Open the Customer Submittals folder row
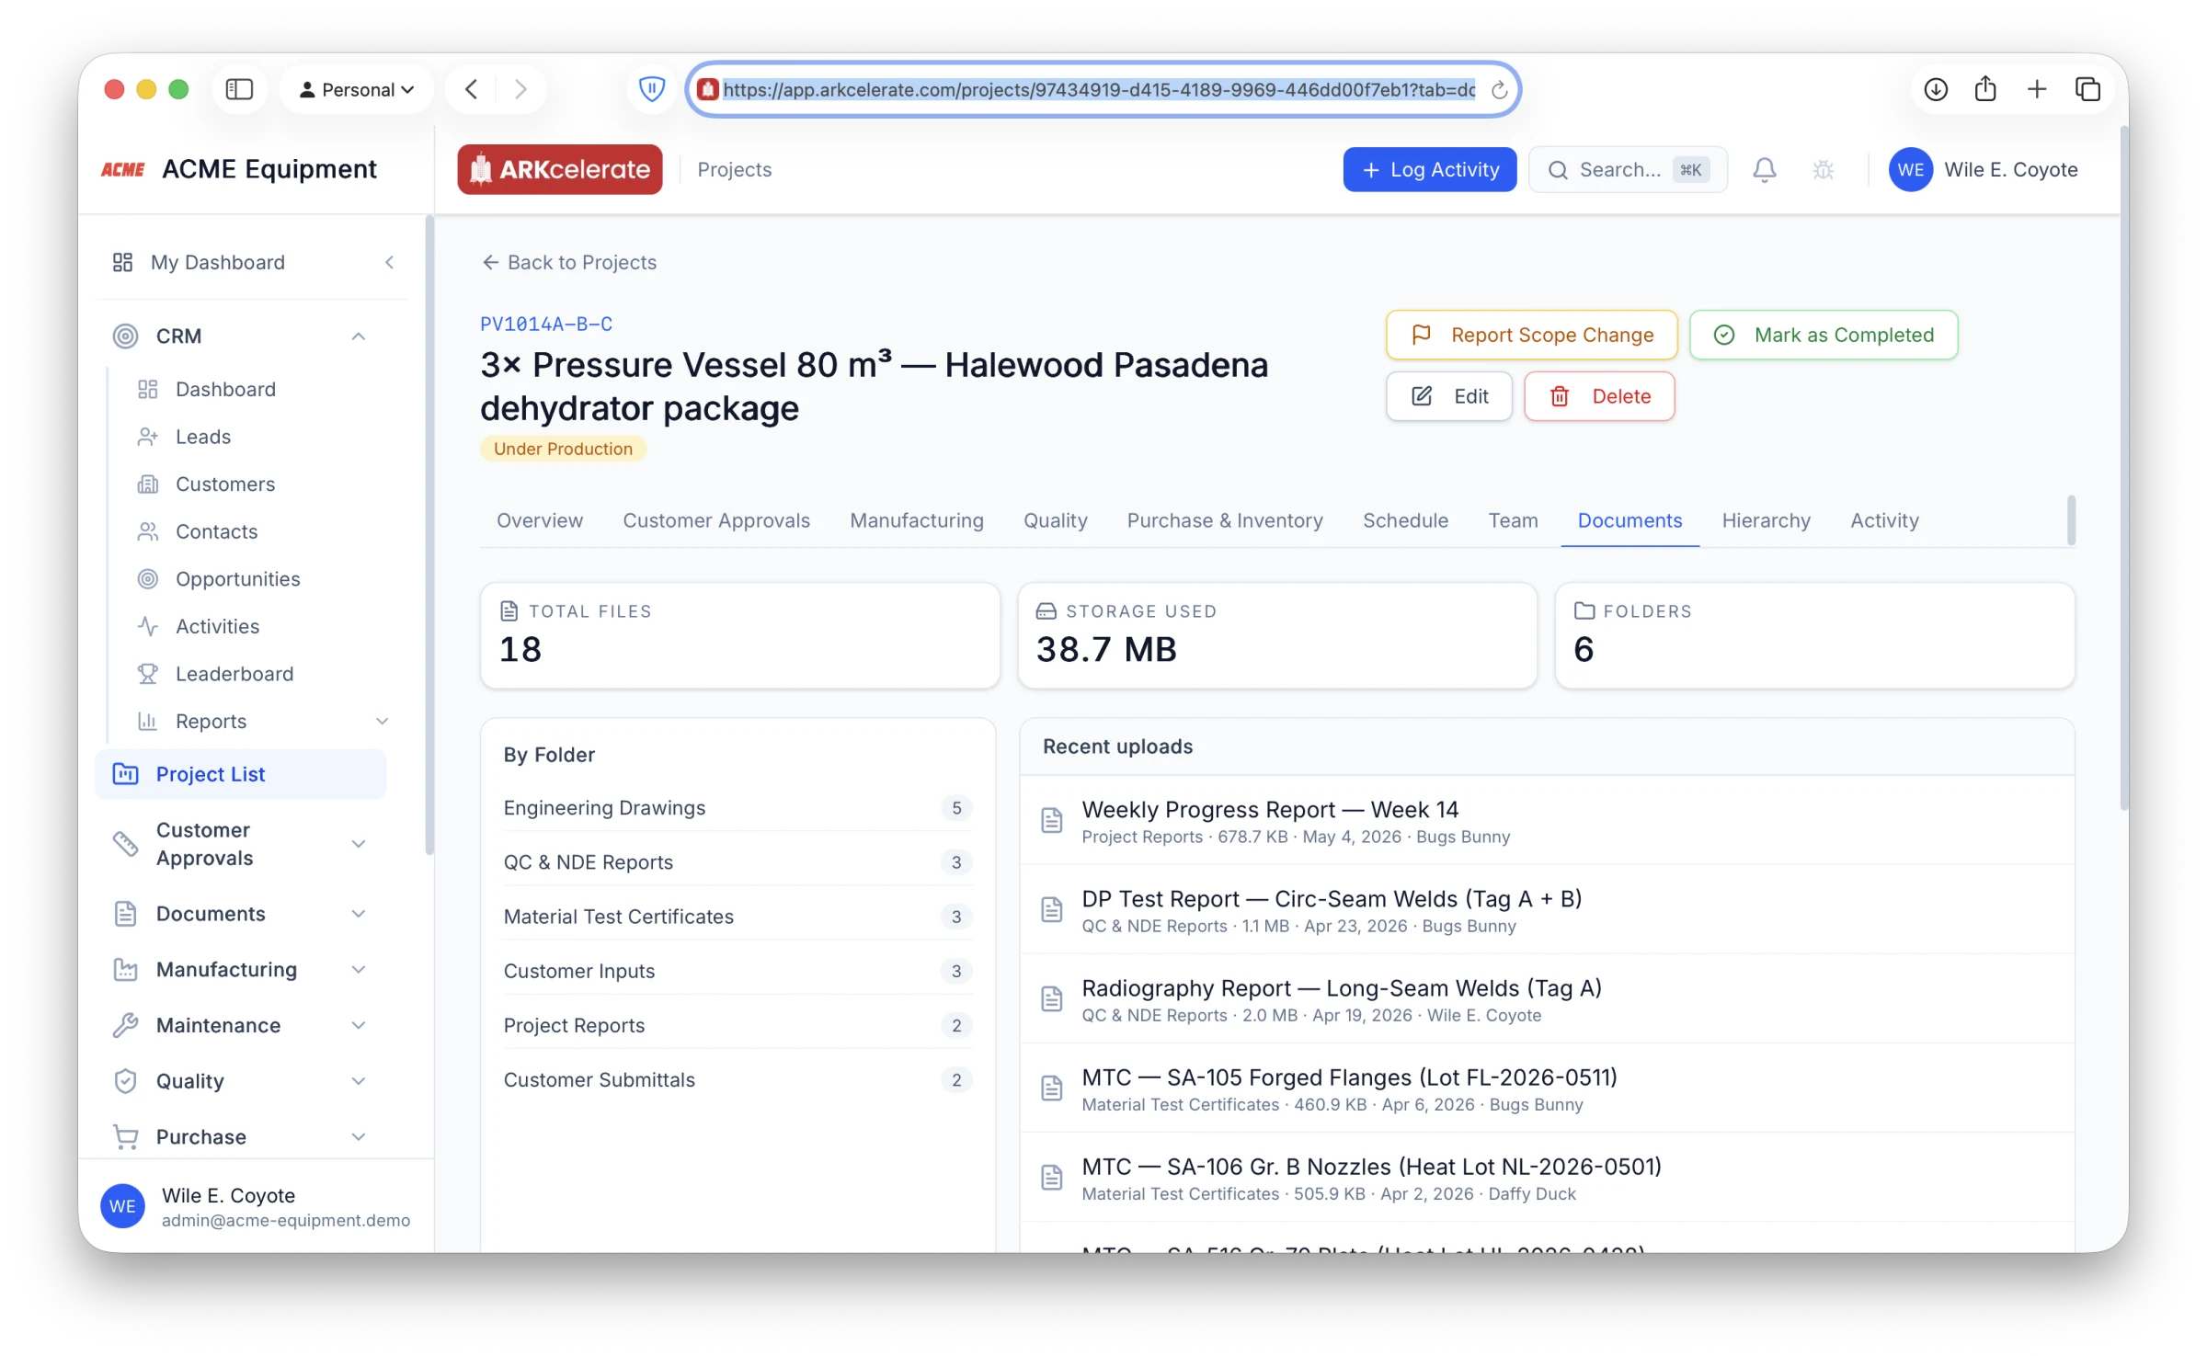The height and width of the screenshot is (1356, 2207). click(738, 1080)
